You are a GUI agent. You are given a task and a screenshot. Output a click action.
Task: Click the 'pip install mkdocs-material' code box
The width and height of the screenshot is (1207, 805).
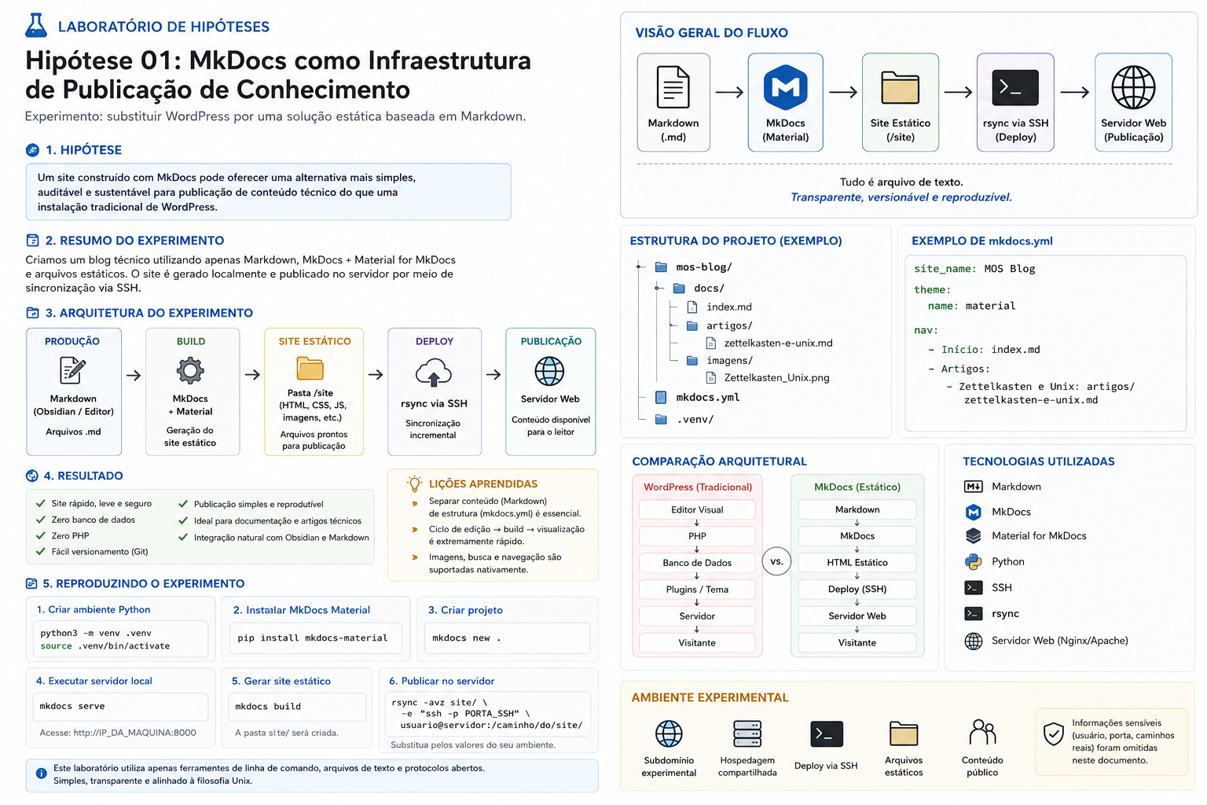pyautogui.click(x=315, y=638)
